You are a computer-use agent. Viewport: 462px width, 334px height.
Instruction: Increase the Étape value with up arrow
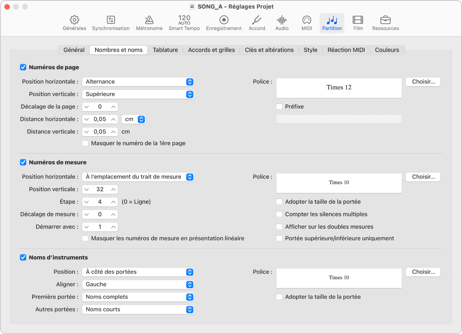(114, 202)
